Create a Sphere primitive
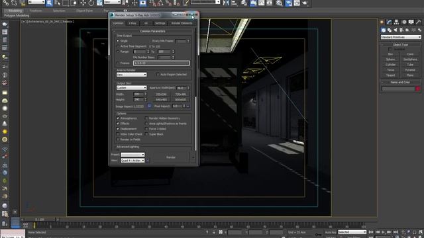424x238 pixels. [390, 59]
